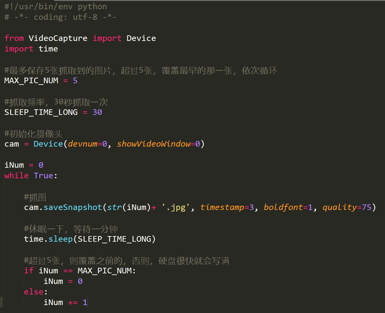Click the comment starting '#最多保存5张'

[141, 71]
